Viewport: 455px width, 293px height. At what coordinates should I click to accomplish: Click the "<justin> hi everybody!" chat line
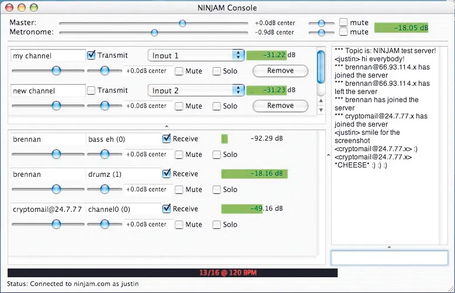(x=369, y=59)
